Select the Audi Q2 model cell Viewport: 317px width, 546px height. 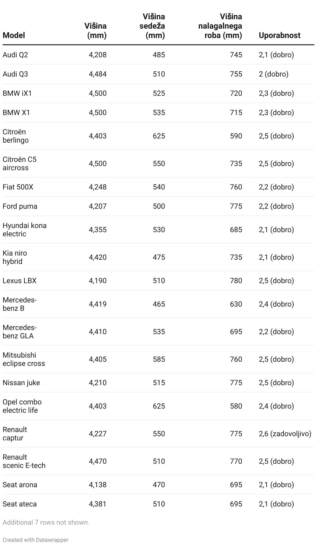pos(15,55)
